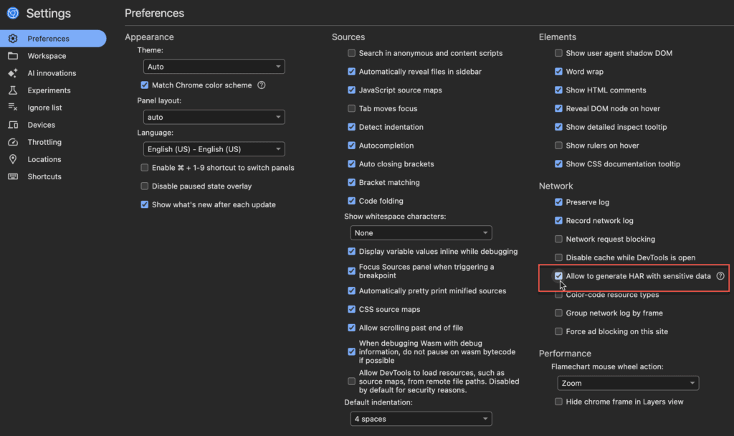The width and height of the screenshot is (734, 436).
Task: Click the Shortcuts keyboard icon
Action: [x=12, y=176]
